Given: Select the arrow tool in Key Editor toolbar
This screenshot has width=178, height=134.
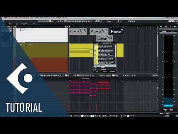Looking at the screenshot, I should tap(41, 76).
